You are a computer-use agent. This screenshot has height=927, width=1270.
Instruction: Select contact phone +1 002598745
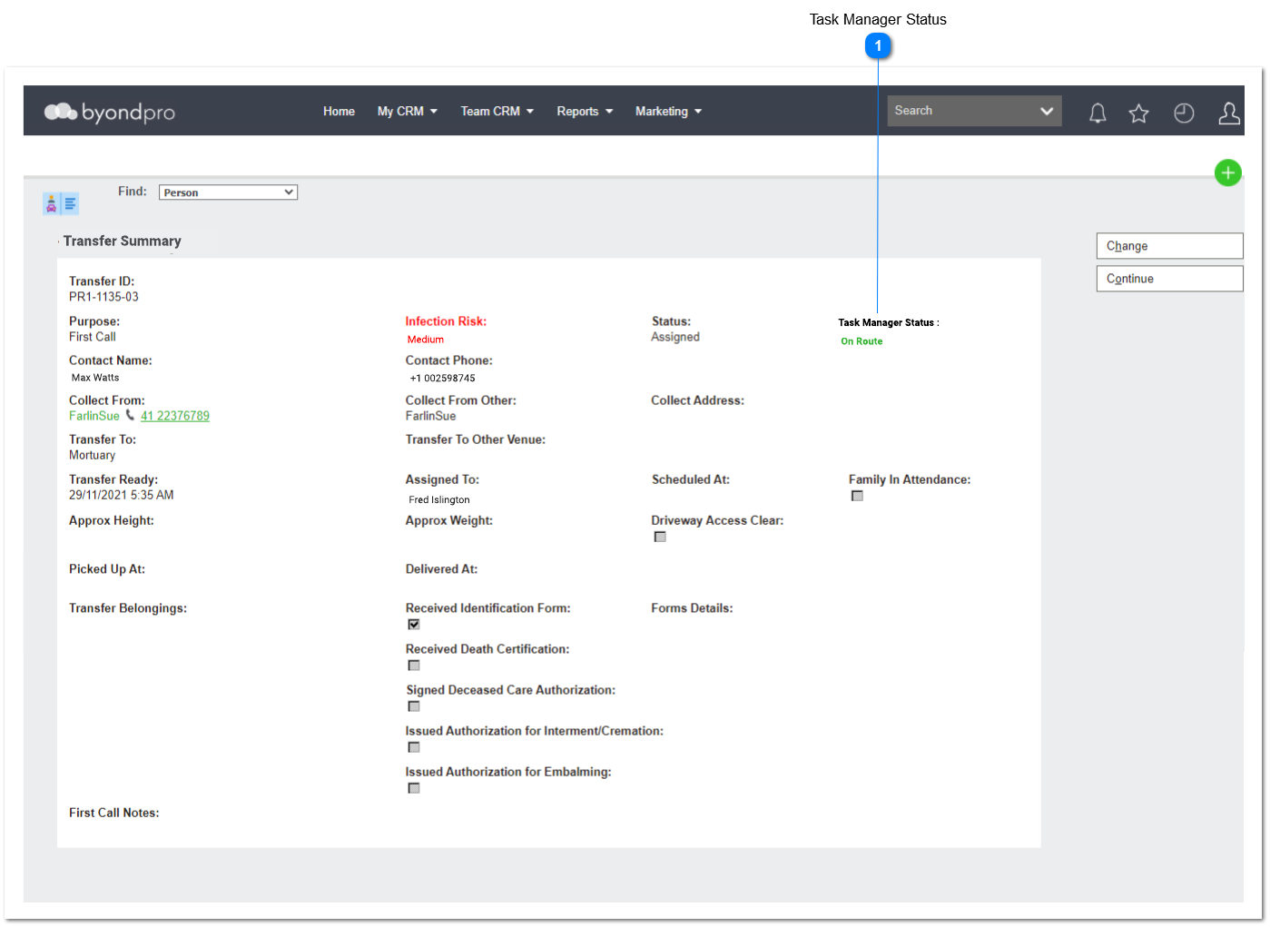point(442,379)
